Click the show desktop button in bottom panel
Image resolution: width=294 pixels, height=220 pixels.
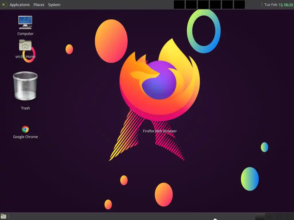coord(3,217)
